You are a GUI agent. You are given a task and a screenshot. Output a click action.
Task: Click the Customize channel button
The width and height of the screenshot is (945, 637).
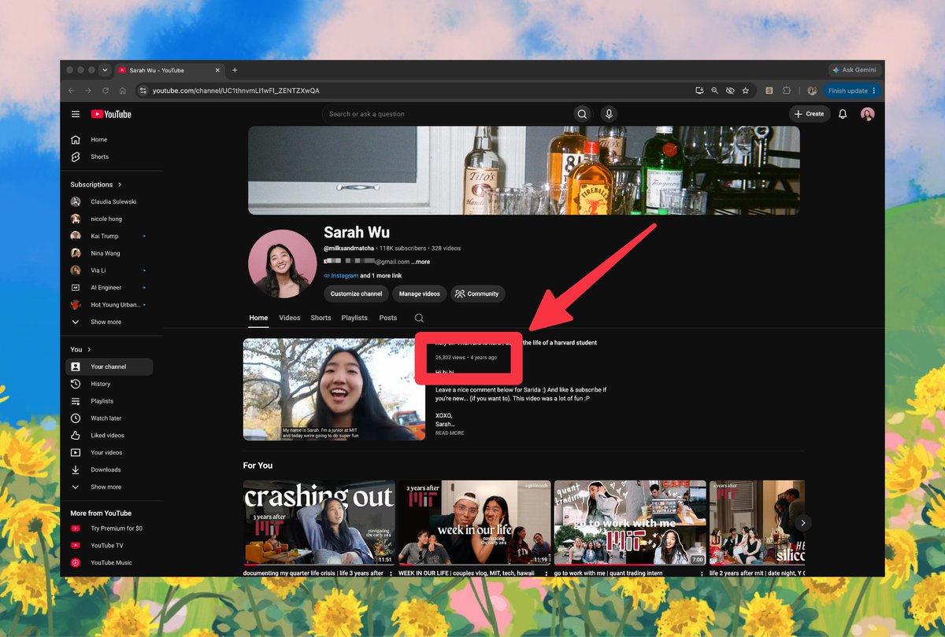[356, 293]
